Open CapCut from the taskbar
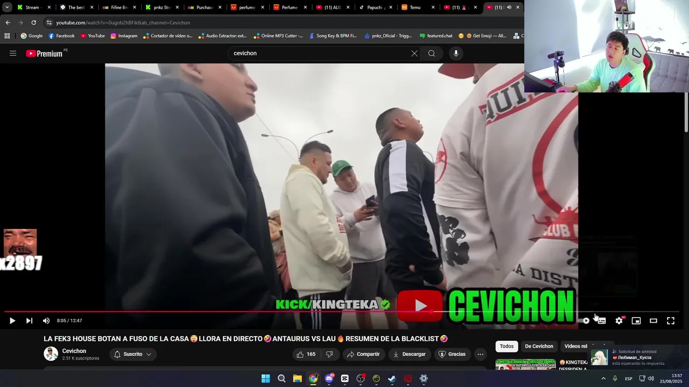 coord(344,378)
